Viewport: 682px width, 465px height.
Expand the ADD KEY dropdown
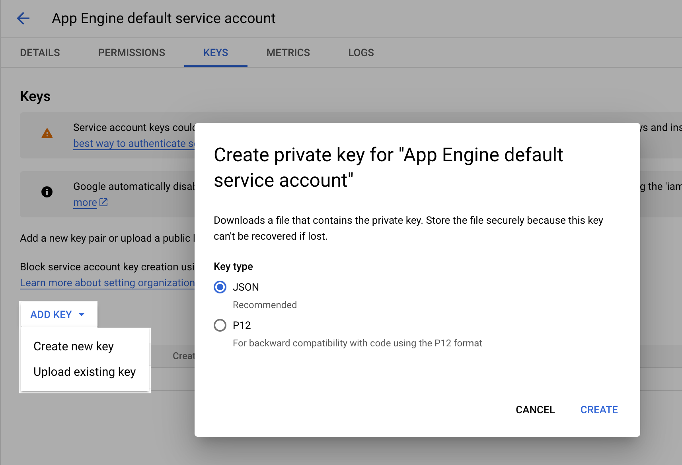pos(58,315)
